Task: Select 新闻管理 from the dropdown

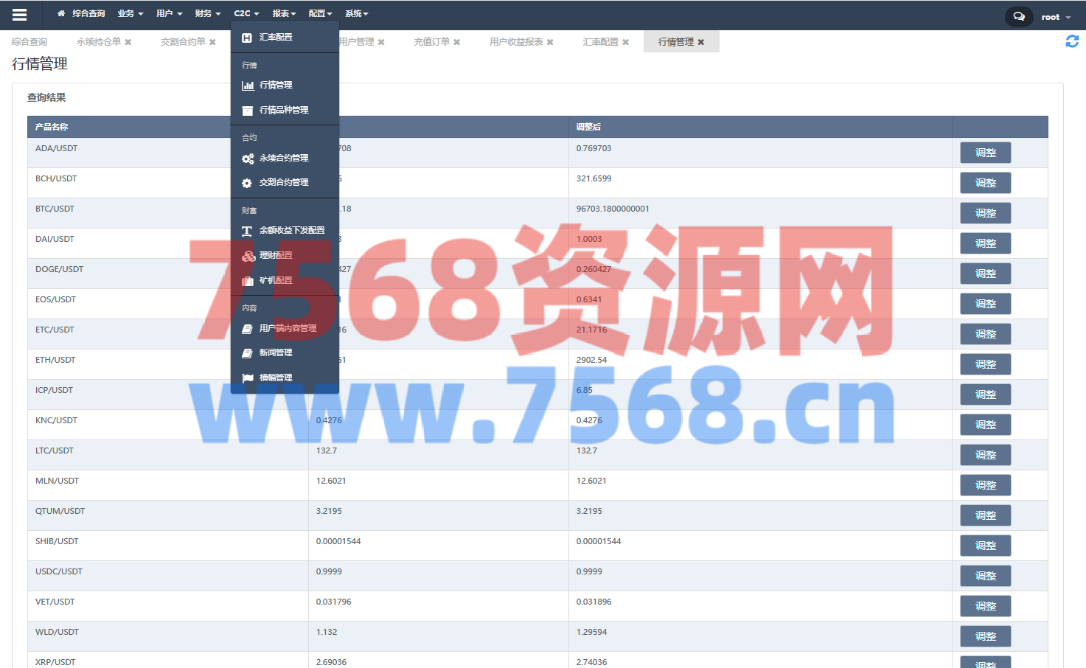Action: [x=276, y=352]
